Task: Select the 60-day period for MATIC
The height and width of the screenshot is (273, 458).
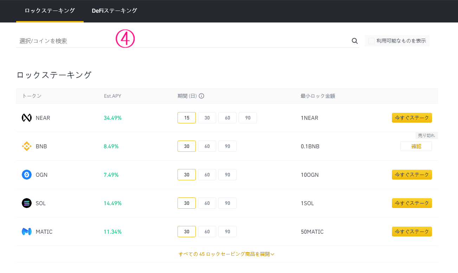Action: pos(207,232)
